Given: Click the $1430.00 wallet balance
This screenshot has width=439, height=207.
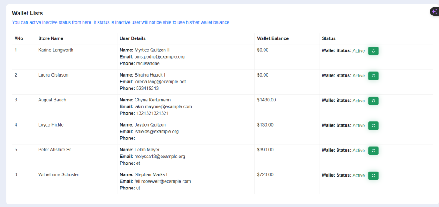Looking at the screenshot, I should 266,100.
